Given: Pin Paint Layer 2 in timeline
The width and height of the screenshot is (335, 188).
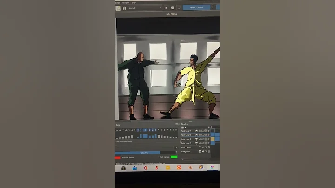Looking at the screenshot, I should coord(209,139).
